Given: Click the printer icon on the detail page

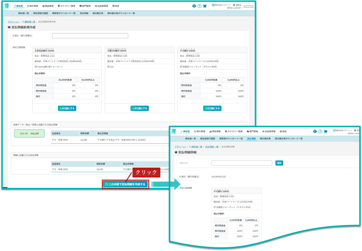Looking at the screenshot, I should (315, 131).
